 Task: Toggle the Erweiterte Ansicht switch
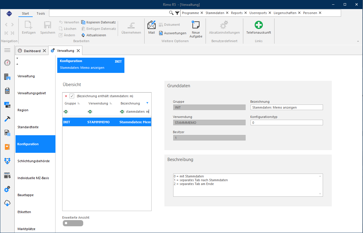coord(73,223)
